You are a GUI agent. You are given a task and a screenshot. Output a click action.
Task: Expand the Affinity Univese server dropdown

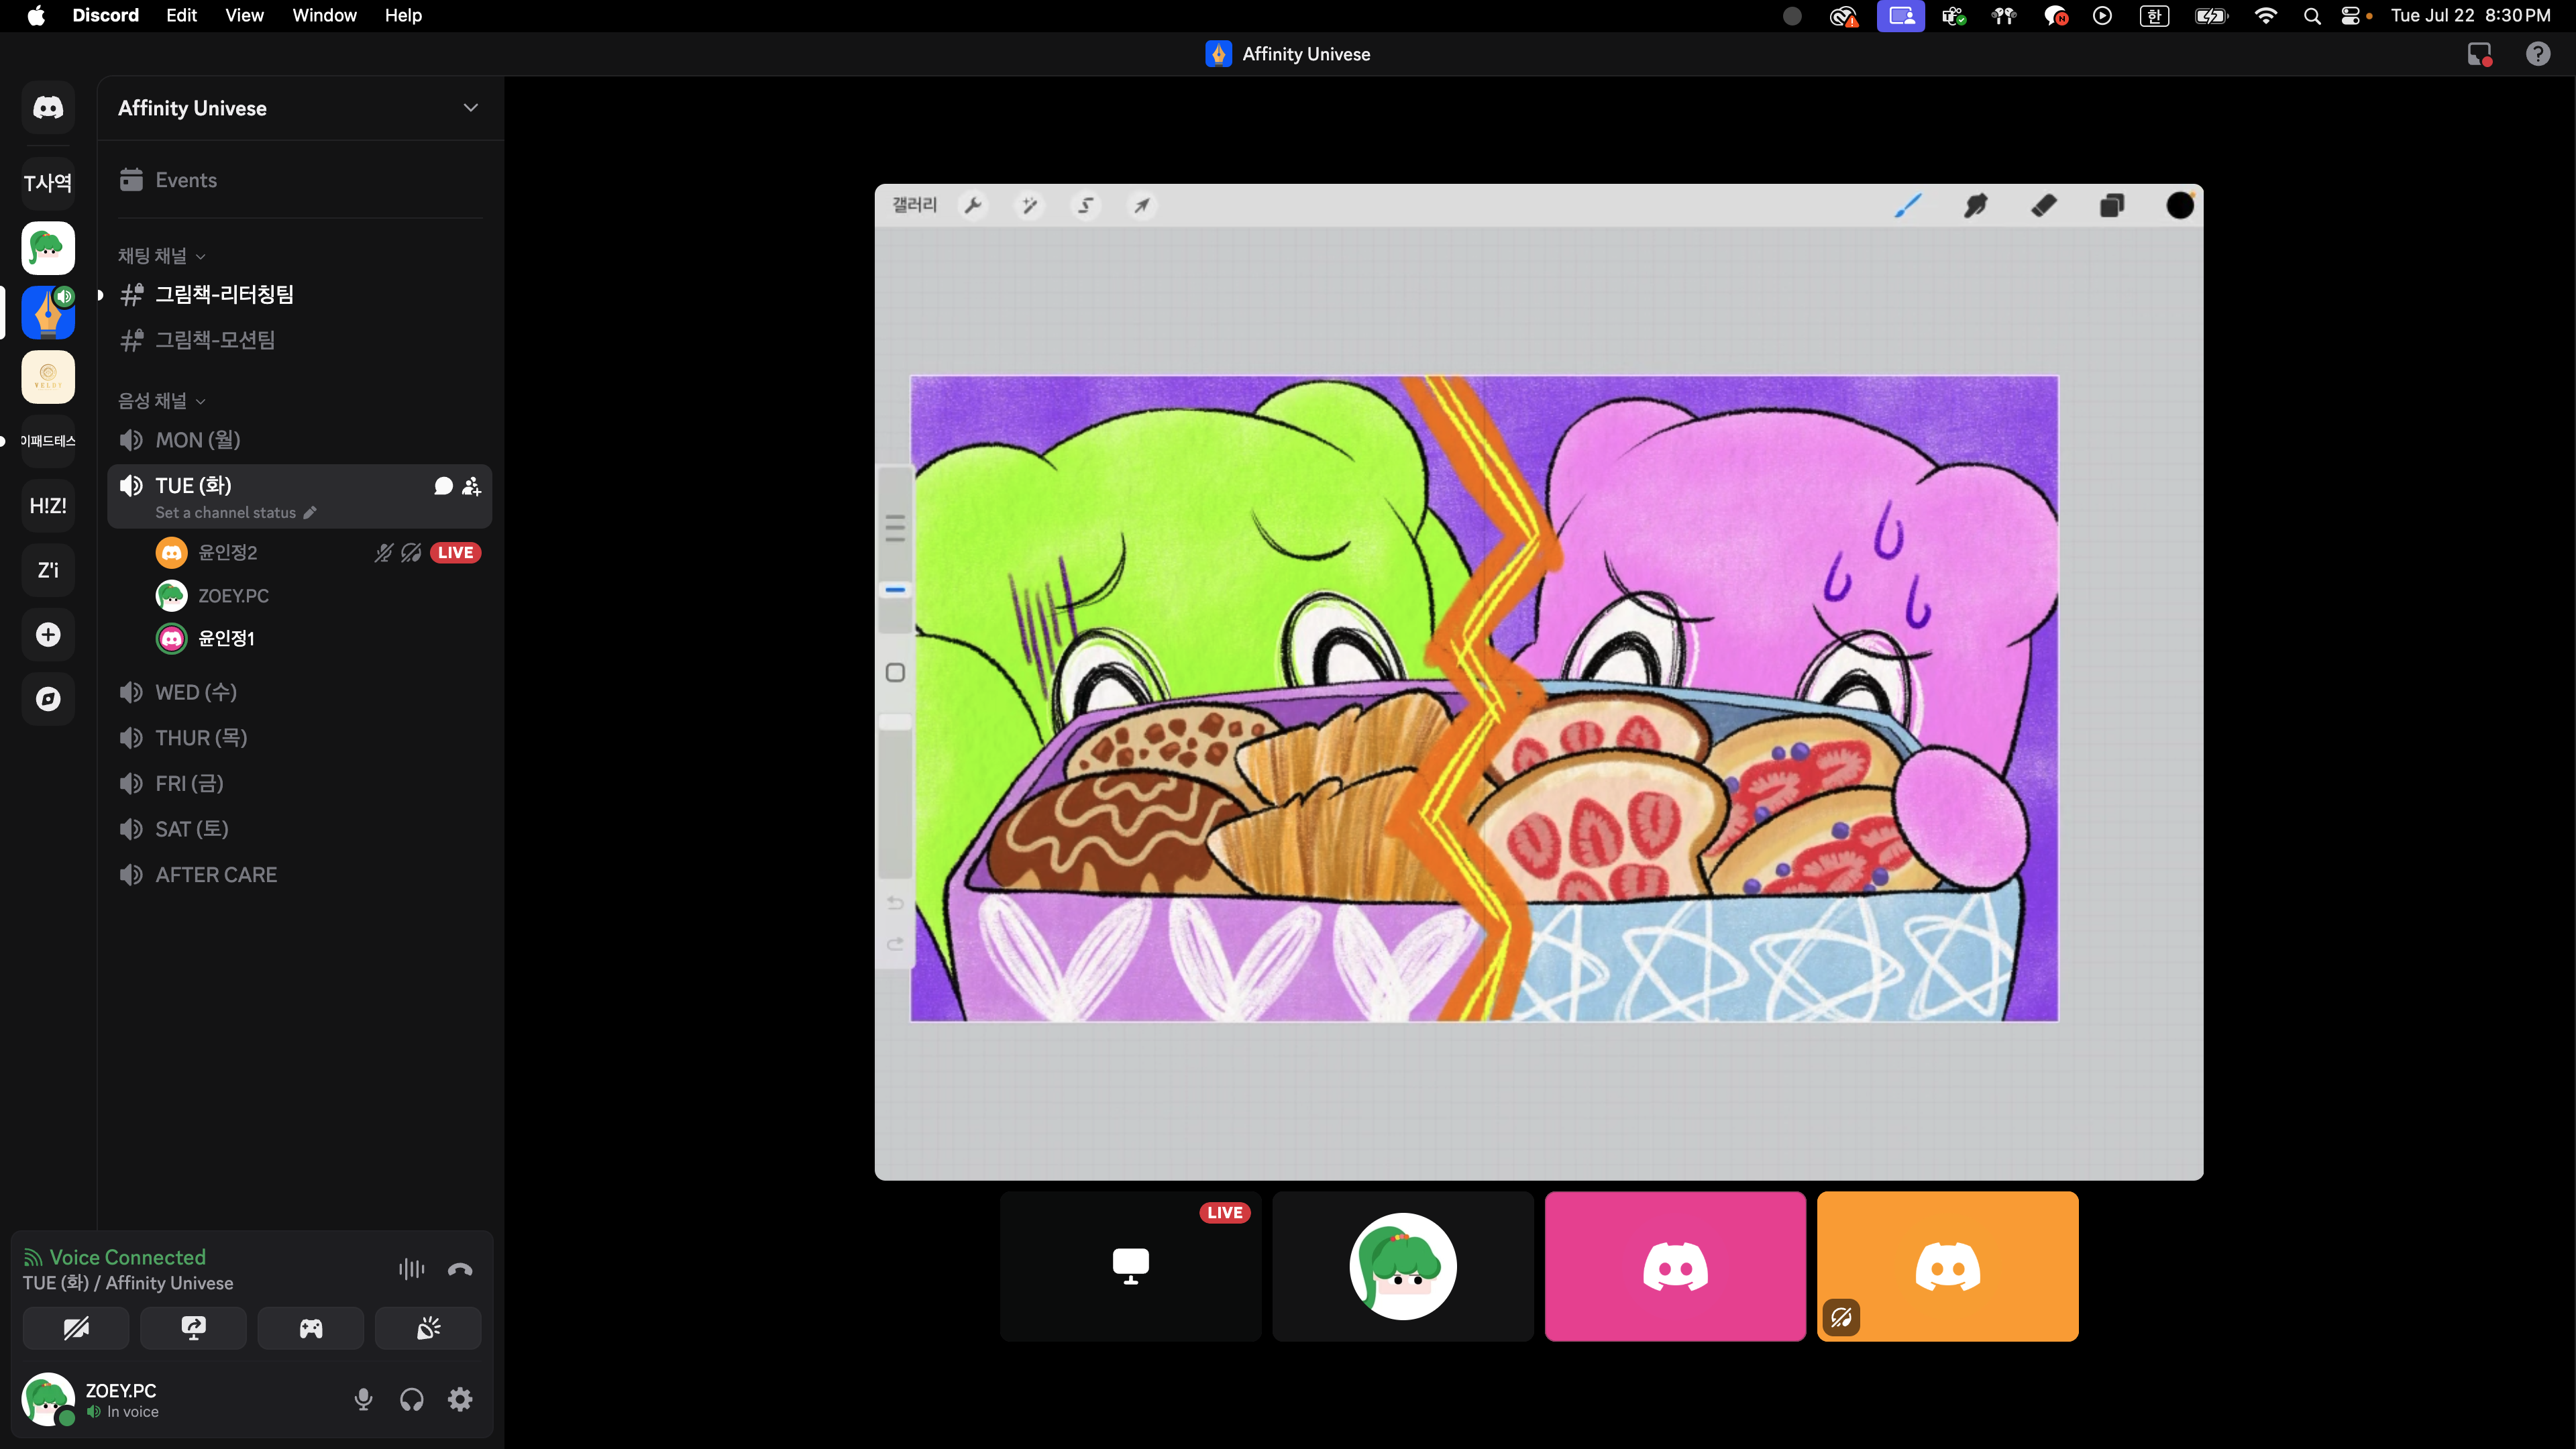pyautogui.click(x=470, y=108)
